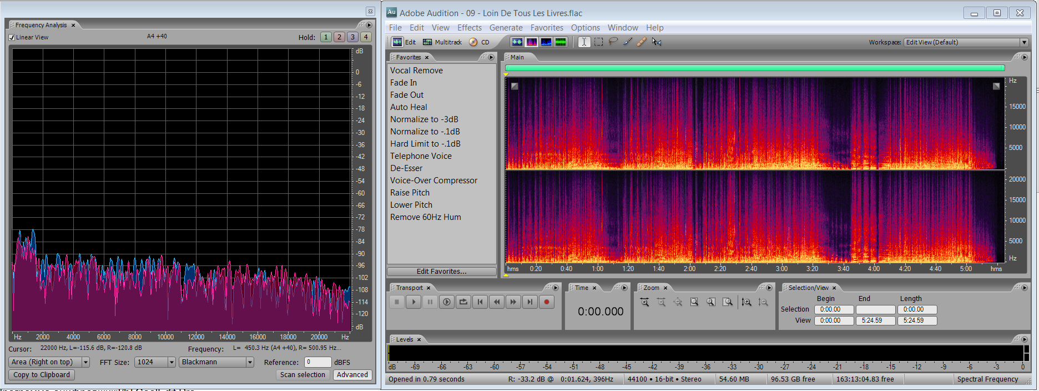Click the Reference dBFS input field

click(317, 362)
